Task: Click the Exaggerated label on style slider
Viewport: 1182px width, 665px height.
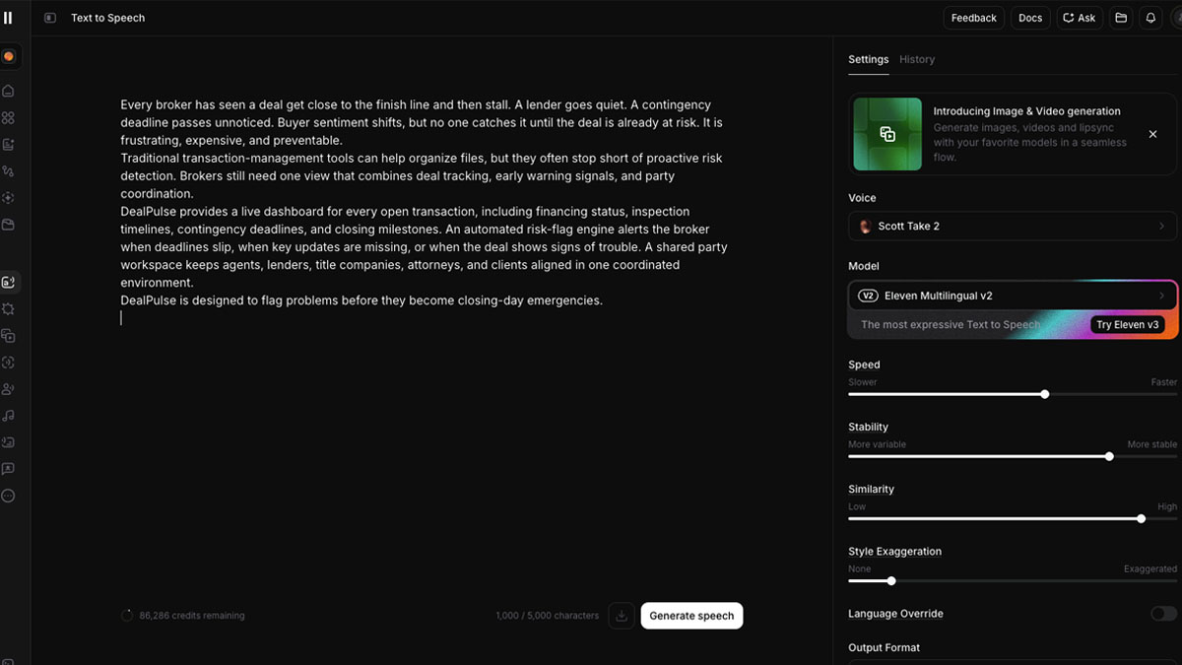Action: click(x=1150, y=569)
